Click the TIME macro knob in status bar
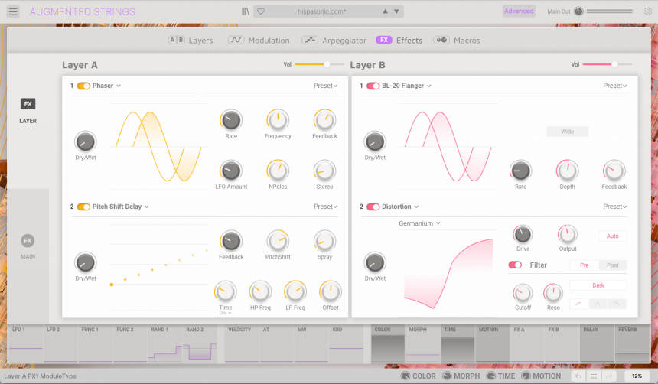 click(491, 376)
